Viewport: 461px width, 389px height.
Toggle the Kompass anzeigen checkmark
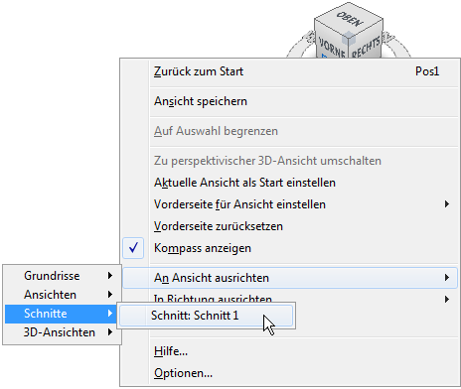point(133,248)
